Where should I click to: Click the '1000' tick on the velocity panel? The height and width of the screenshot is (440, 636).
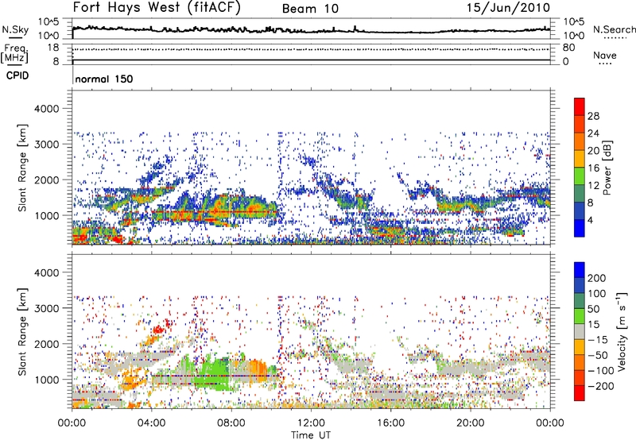click(x=46, y=380)
